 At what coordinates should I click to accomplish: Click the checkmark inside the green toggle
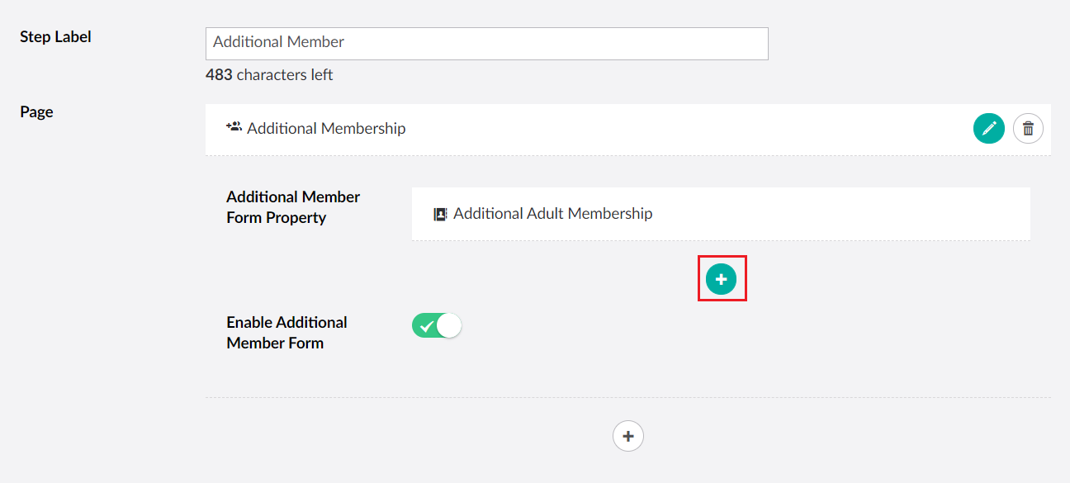425,327
